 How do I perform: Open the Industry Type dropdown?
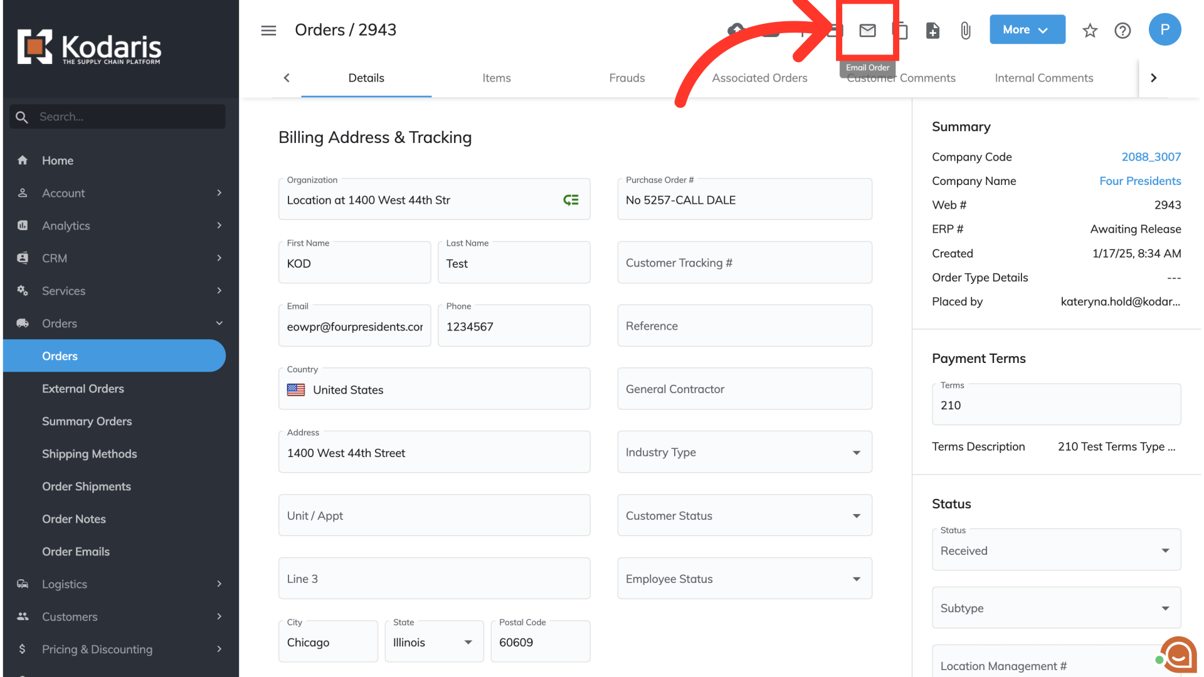pos(744,452)
